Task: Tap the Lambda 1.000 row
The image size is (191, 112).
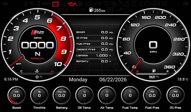Action: [95, 55]
